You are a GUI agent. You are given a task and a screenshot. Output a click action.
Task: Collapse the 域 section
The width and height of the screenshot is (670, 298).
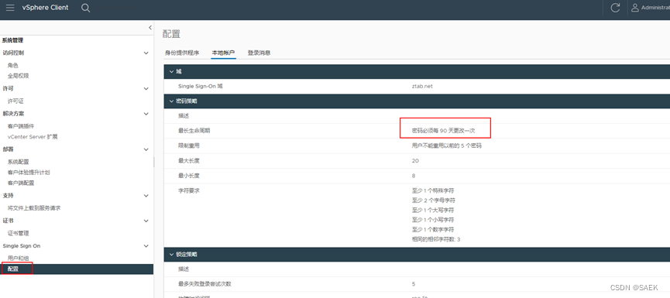(x=172, y=71)
